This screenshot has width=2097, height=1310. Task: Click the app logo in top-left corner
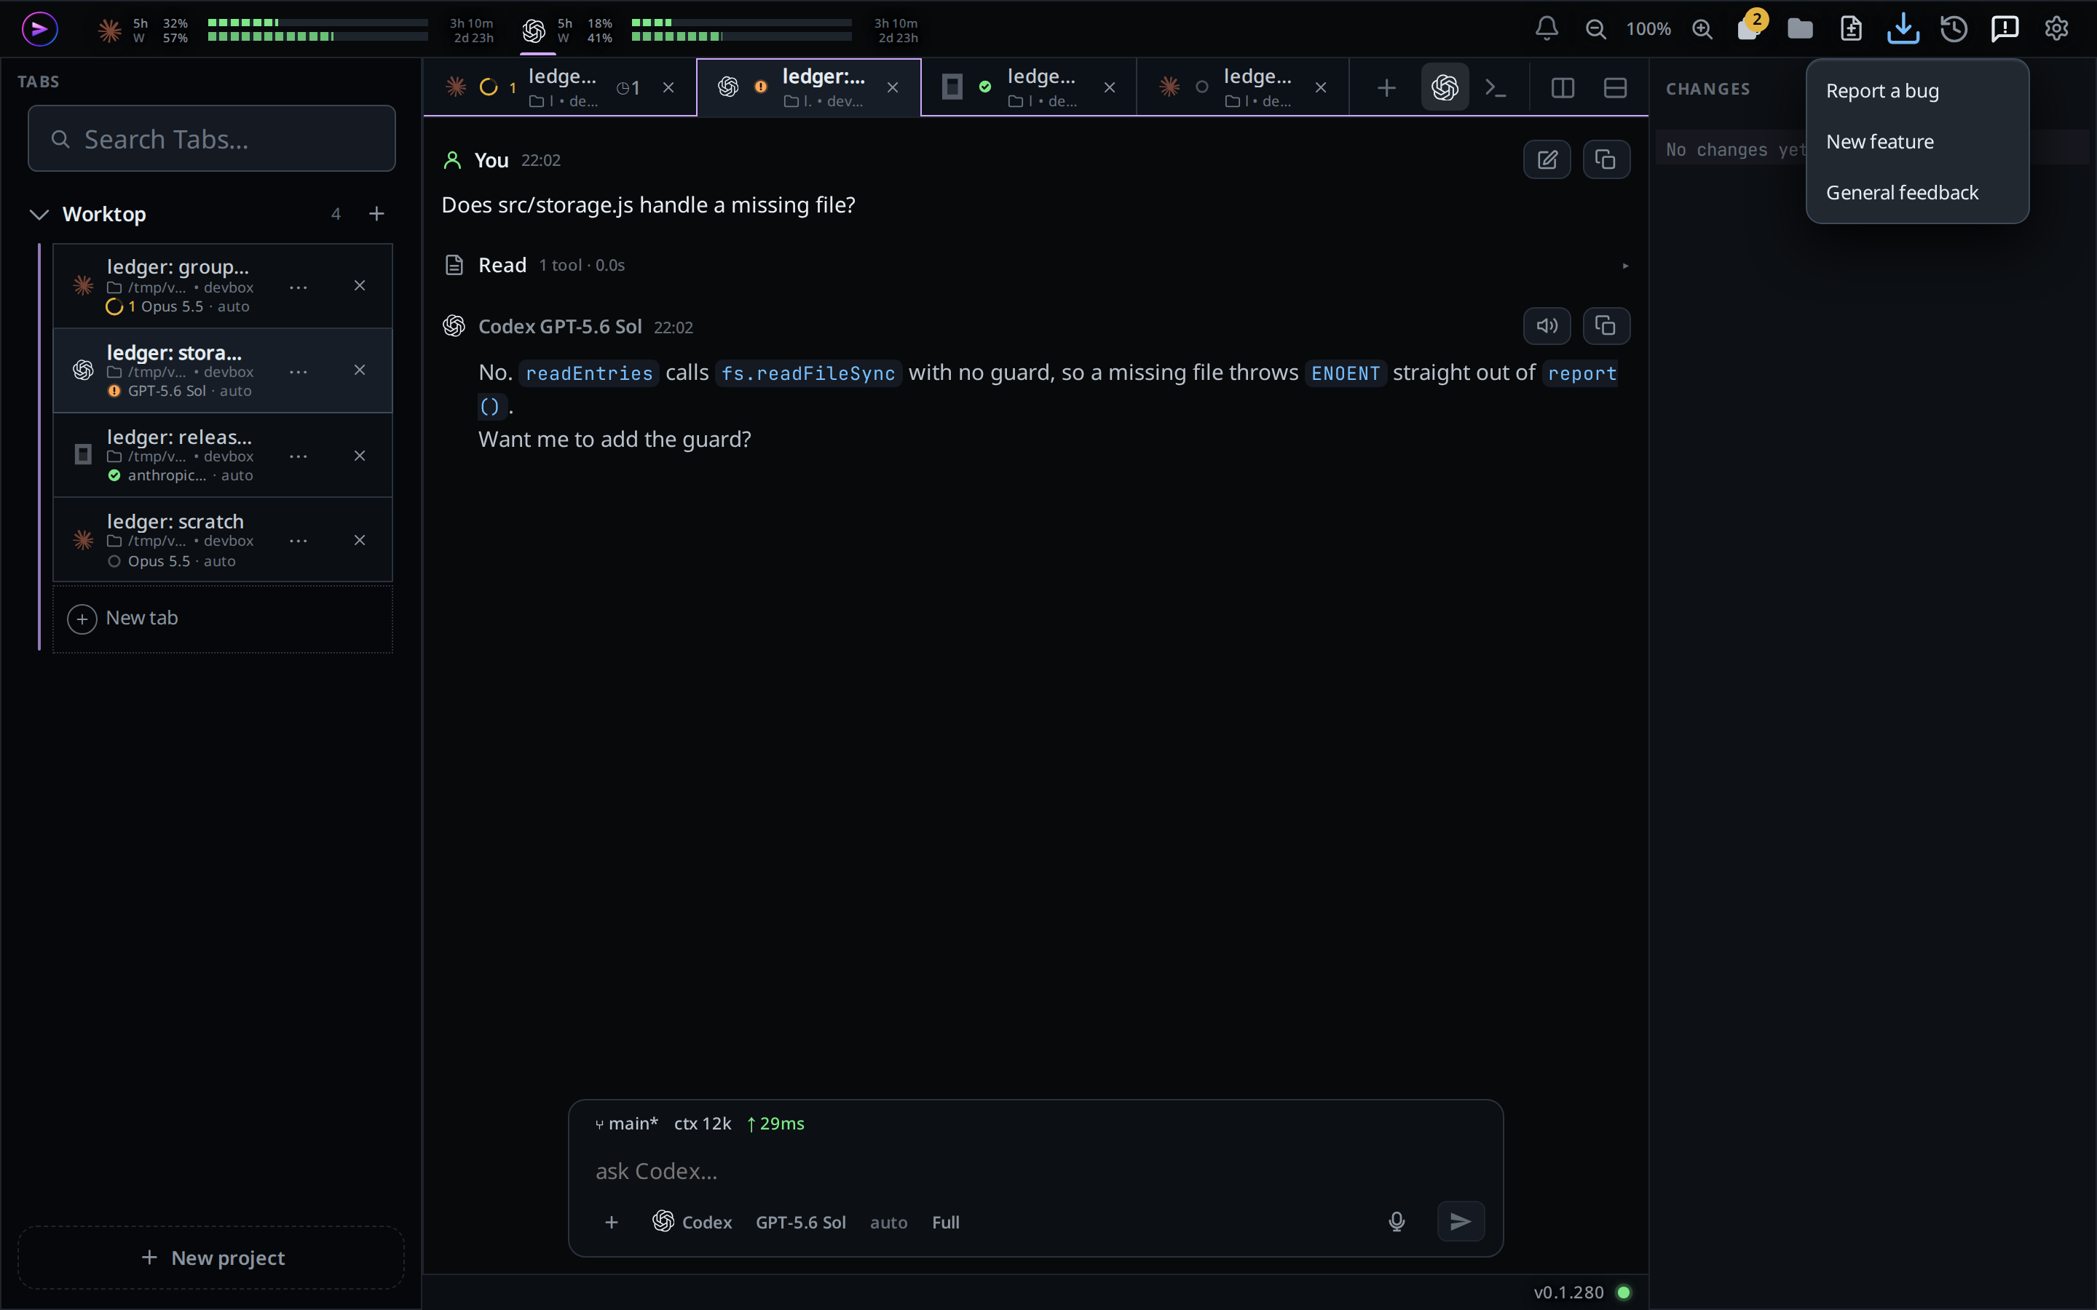coord(39,28)
